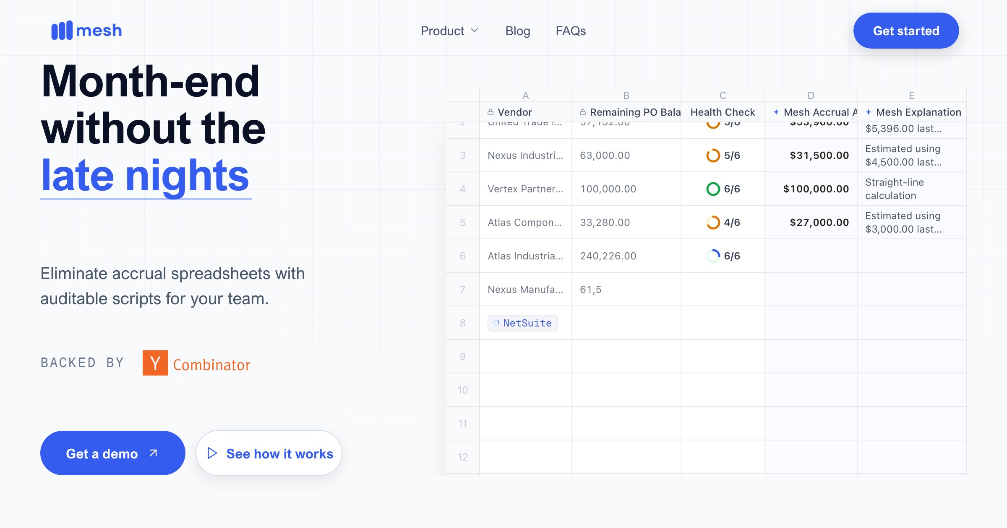Click the Y Combinator logo square
Image resolution: width=1007 pixels, height=528 pixels.
click(155, 363)
